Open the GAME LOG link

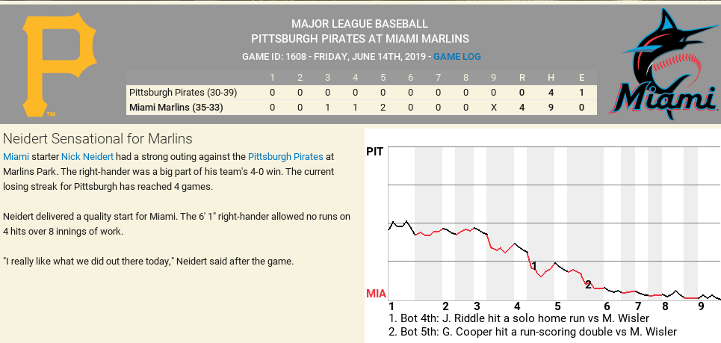[457, 57]
